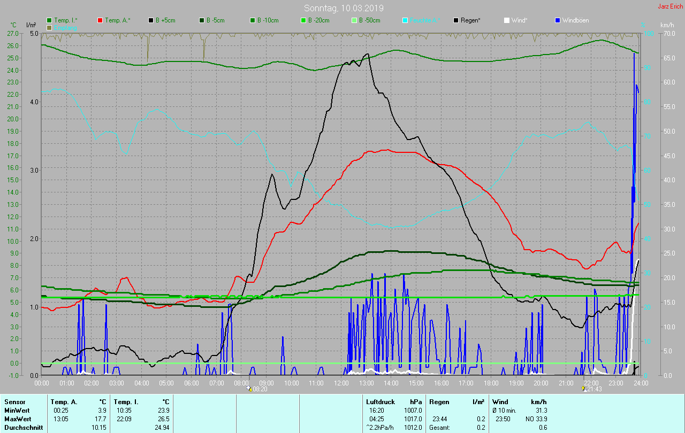Click the 12:00 label on the time axis

point(341,383)
